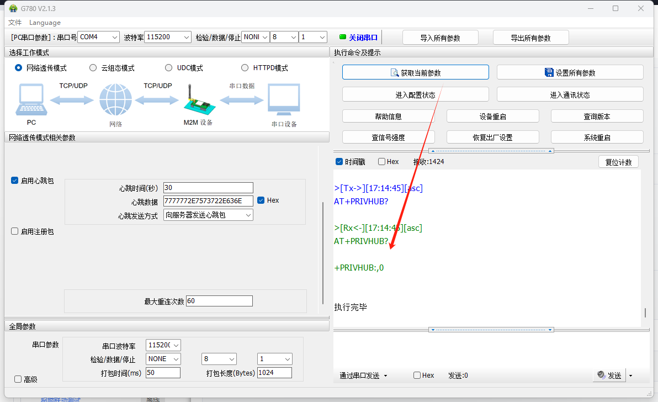The image size is (658, 402).
Task: Open the Language menu
Action: 45,23
